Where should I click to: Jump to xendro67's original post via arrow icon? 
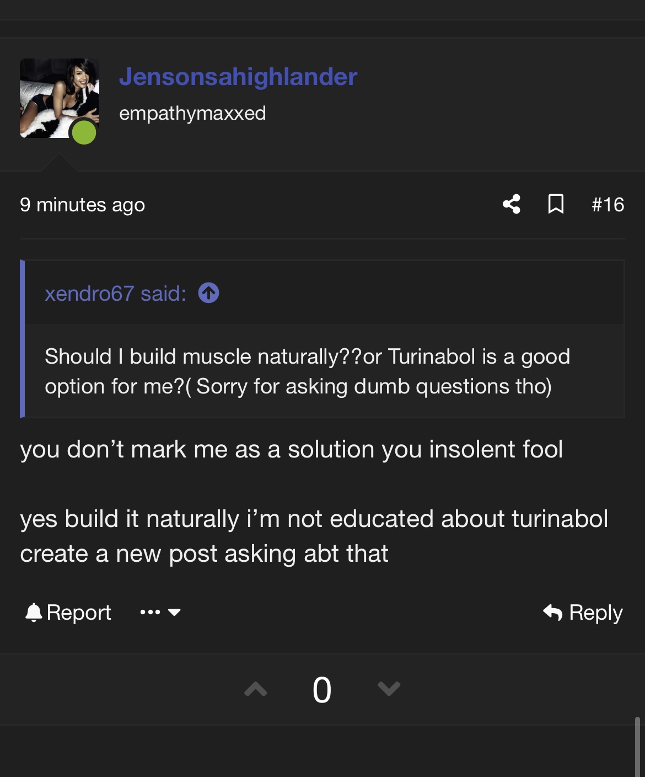pyautogui.click(x=209, y=293)
